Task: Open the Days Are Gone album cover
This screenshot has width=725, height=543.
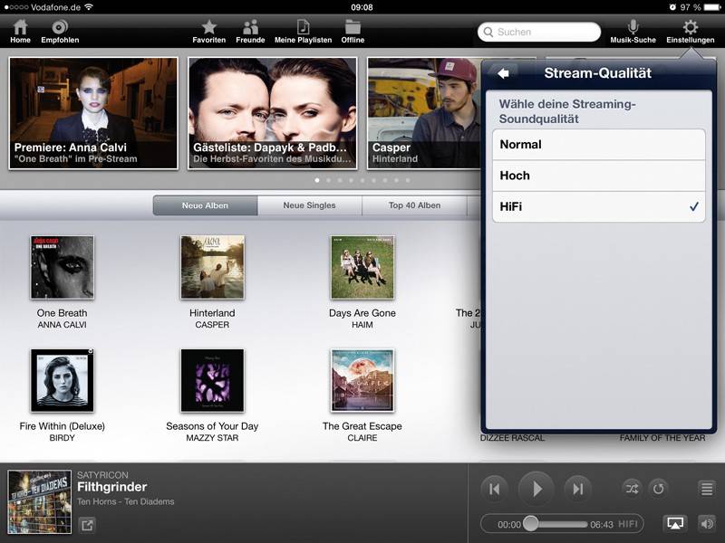Action: [362, 267]
